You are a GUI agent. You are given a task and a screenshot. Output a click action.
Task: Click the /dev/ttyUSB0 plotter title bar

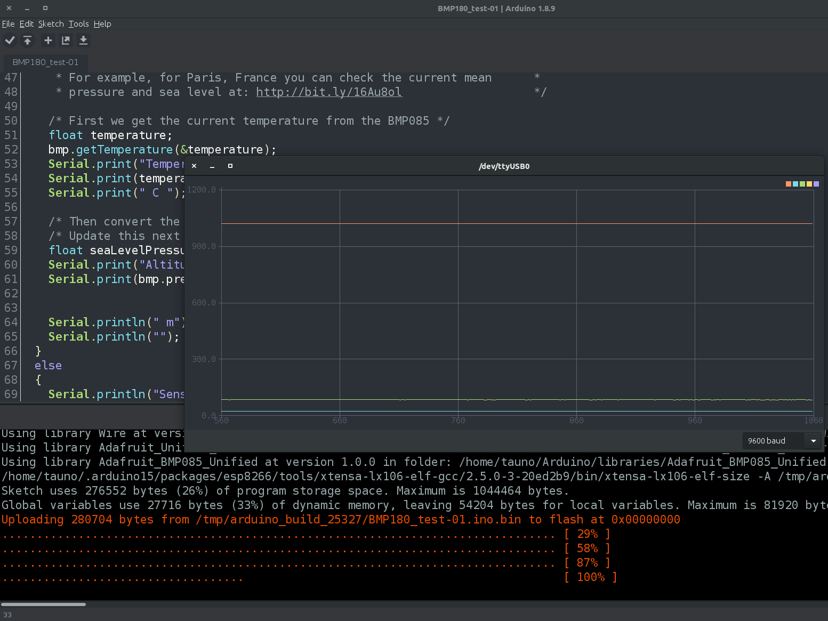point(503,166)
